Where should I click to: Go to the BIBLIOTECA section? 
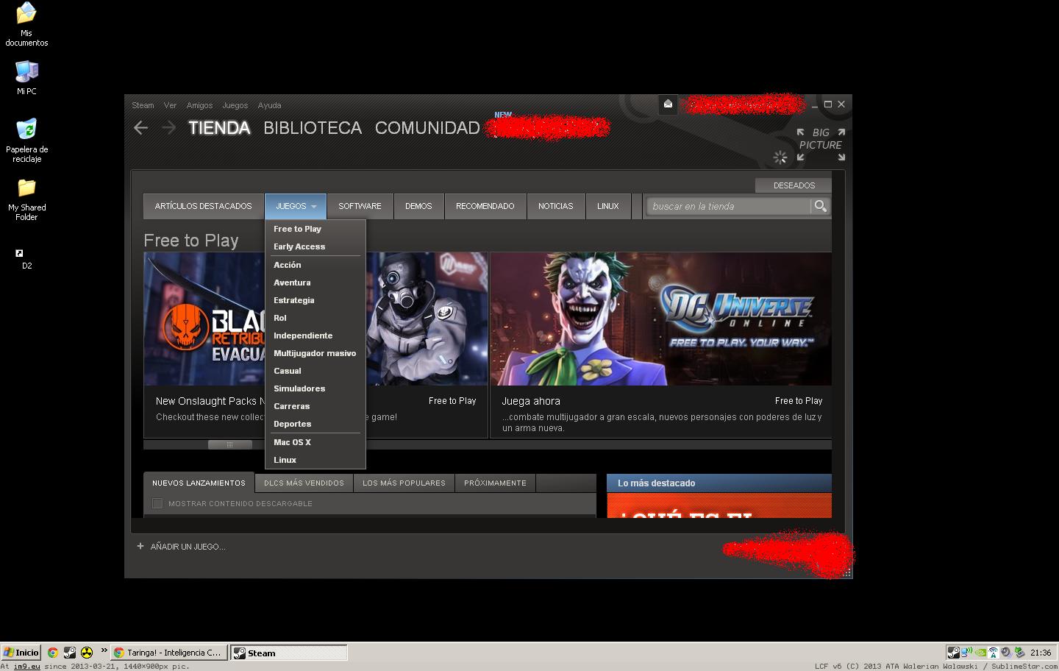313,128
